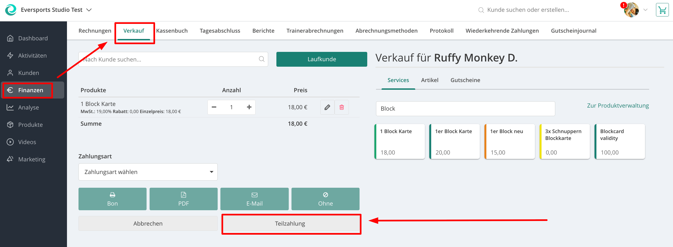Open Dashboard in the sidebar
The image size is (673, 247).
tap(33, 38)
